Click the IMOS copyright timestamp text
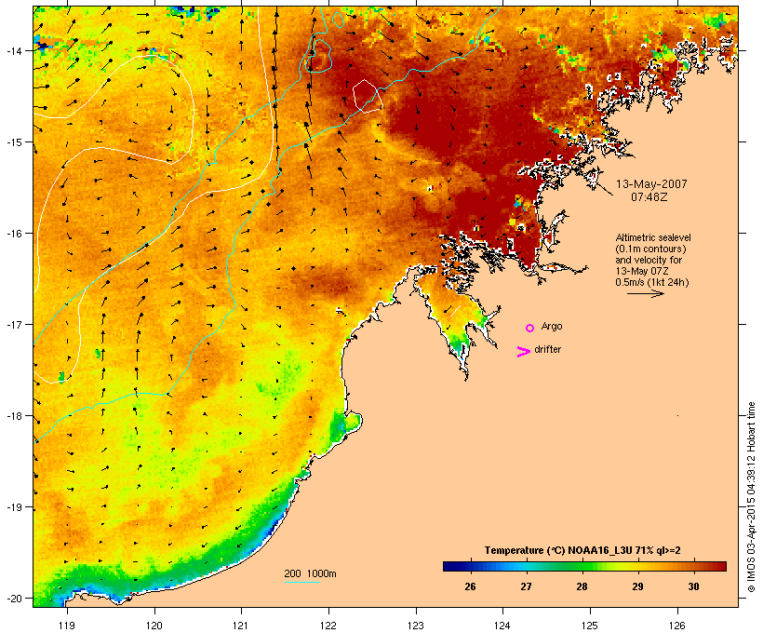The width and height of the screenshot is (763, 633). [751, 497]
